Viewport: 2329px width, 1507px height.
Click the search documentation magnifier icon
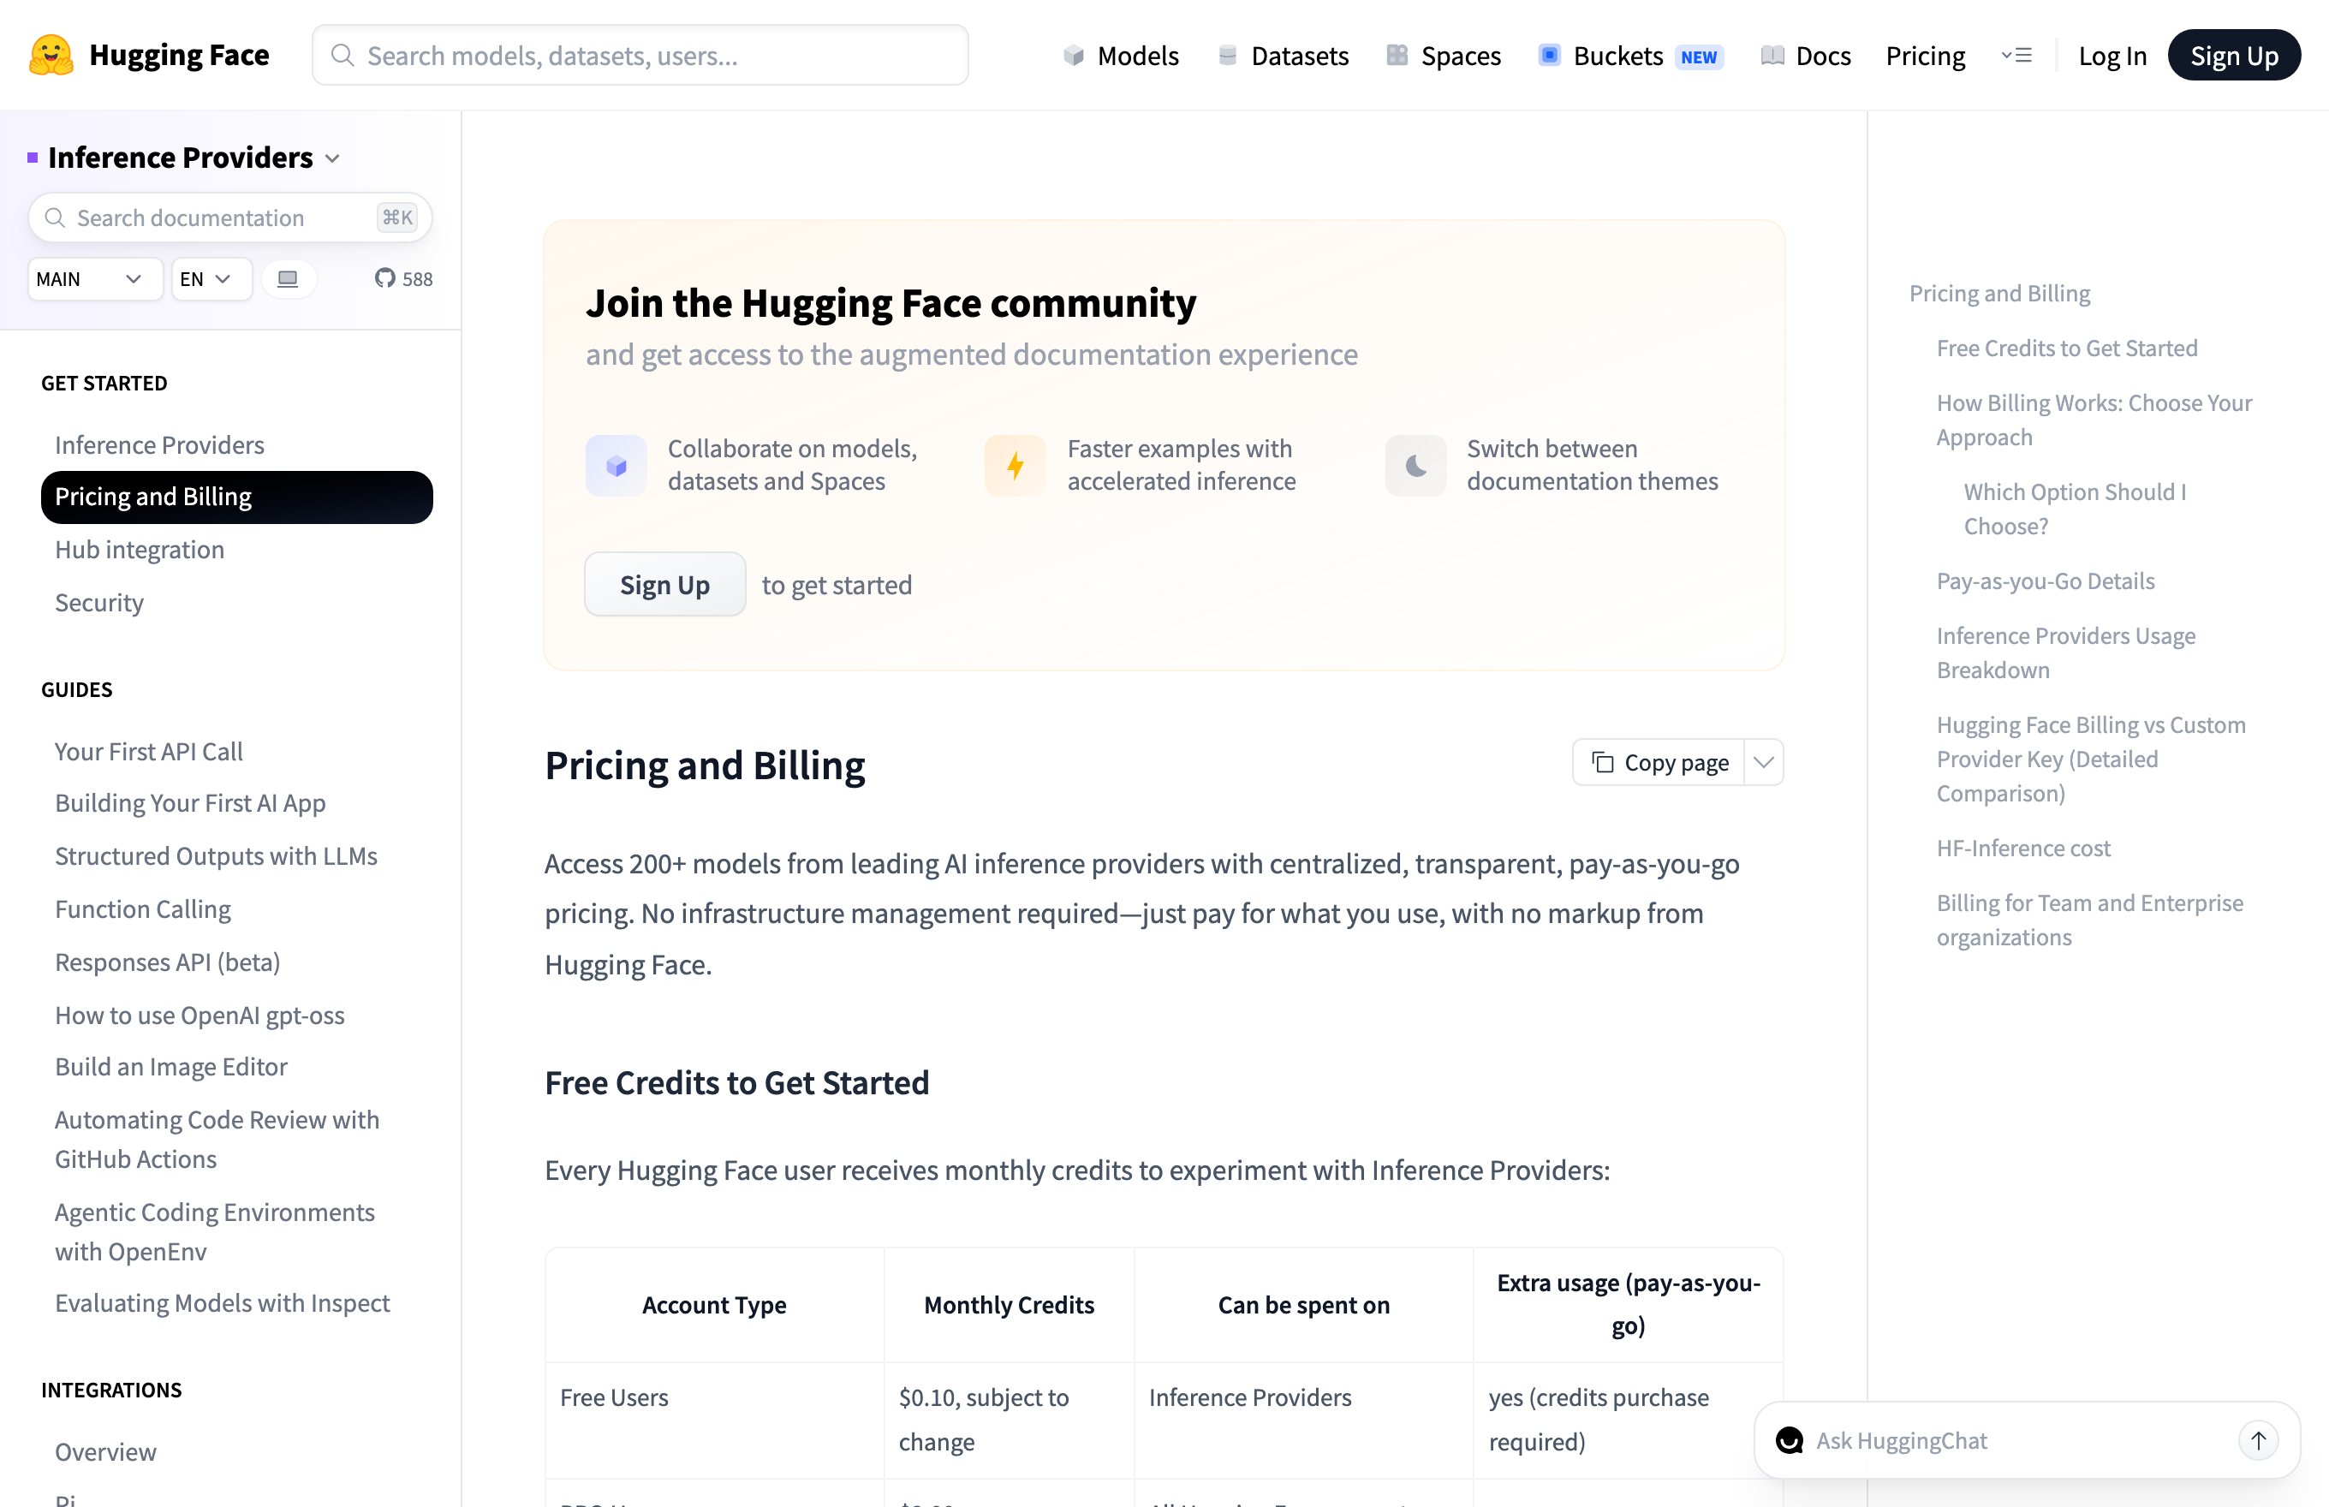(56, 217)
